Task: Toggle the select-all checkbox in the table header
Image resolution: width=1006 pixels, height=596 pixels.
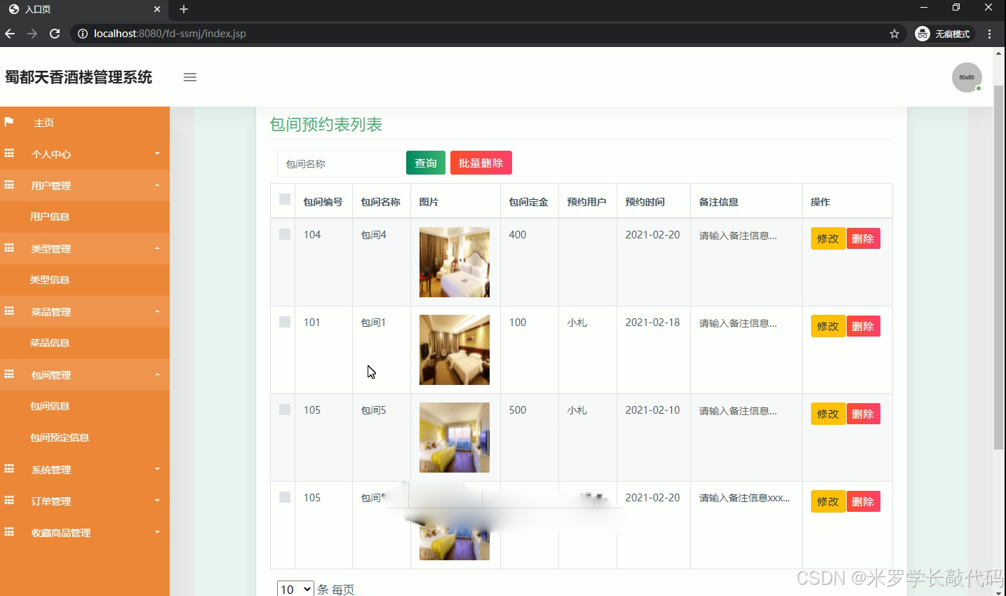Action: coord(283,199)
